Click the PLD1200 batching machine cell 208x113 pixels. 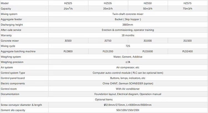pyautogui.click(x=108, y=52)
